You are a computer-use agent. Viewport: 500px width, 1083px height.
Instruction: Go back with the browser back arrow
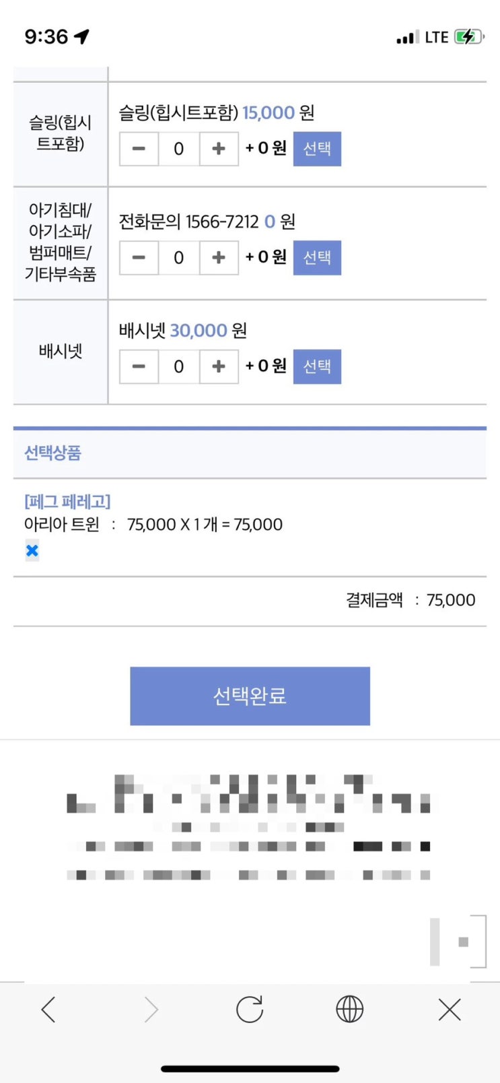click(48, 1010)
